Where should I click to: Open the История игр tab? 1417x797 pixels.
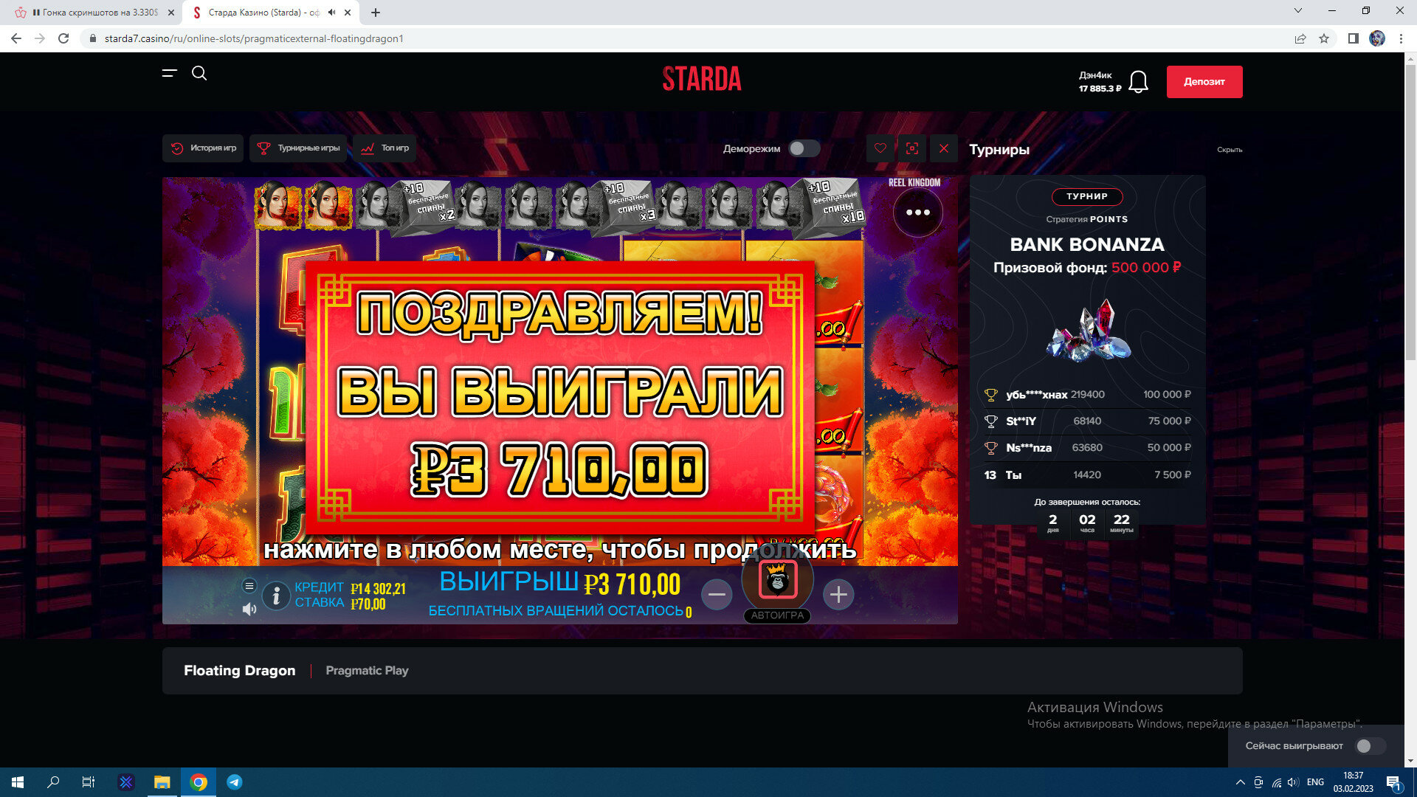click(x=203, y=148)
